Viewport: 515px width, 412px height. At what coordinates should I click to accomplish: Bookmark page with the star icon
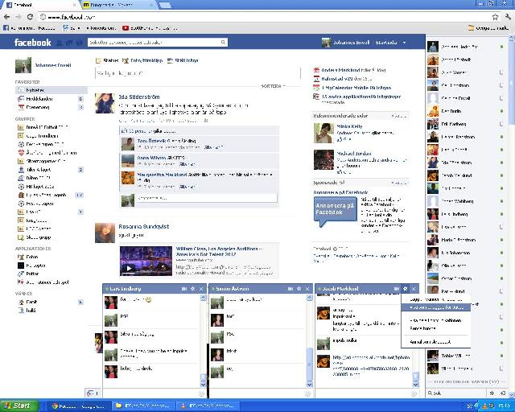coord(495,17)
